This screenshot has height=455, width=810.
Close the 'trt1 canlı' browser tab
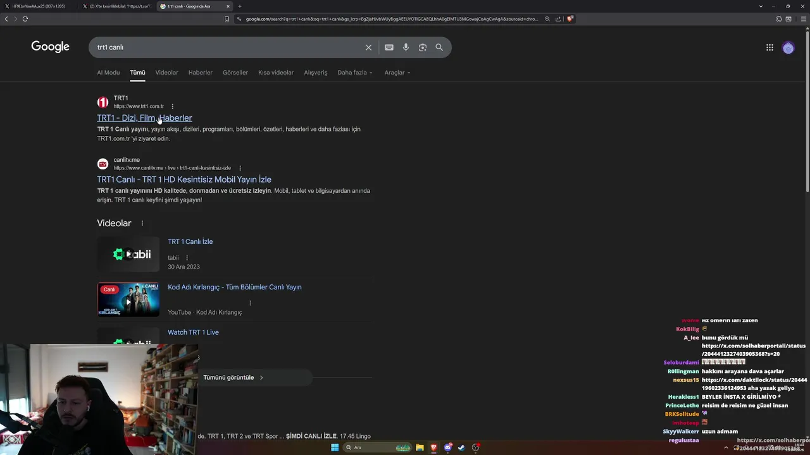coord(228,6)
